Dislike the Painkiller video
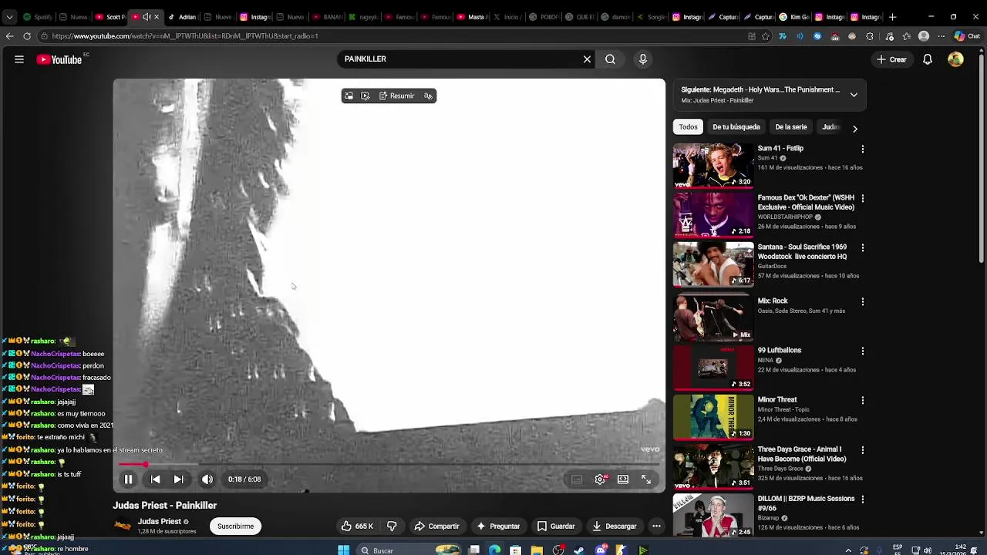This screenshot has width=987, height=555. (x=392, y=526)
